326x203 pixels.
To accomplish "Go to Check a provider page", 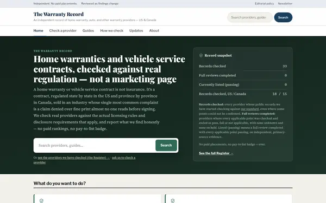I will (x=63, y=31).
